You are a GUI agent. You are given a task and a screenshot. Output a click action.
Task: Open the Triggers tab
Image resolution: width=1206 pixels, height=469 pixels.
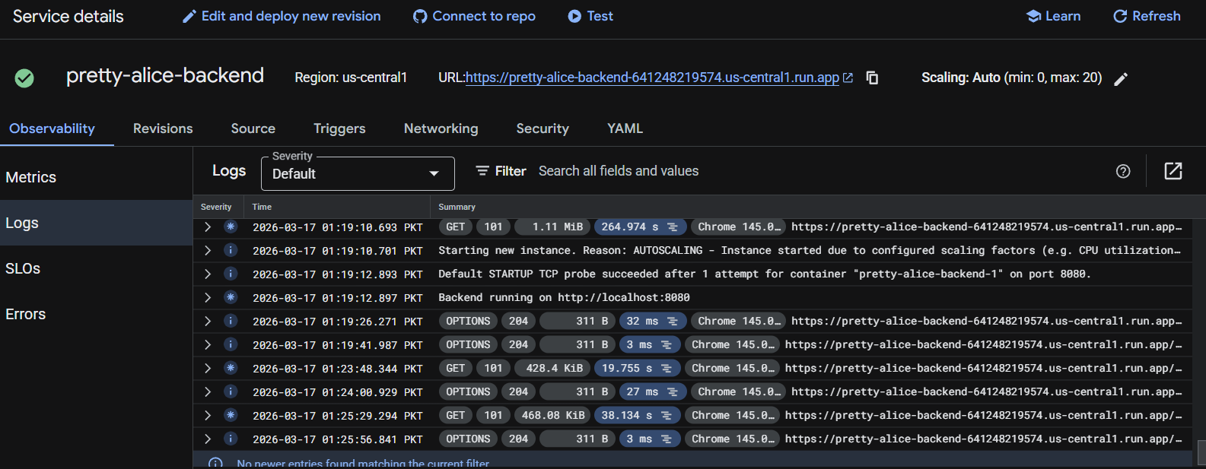pyautogui.click(x=339, y=128)
